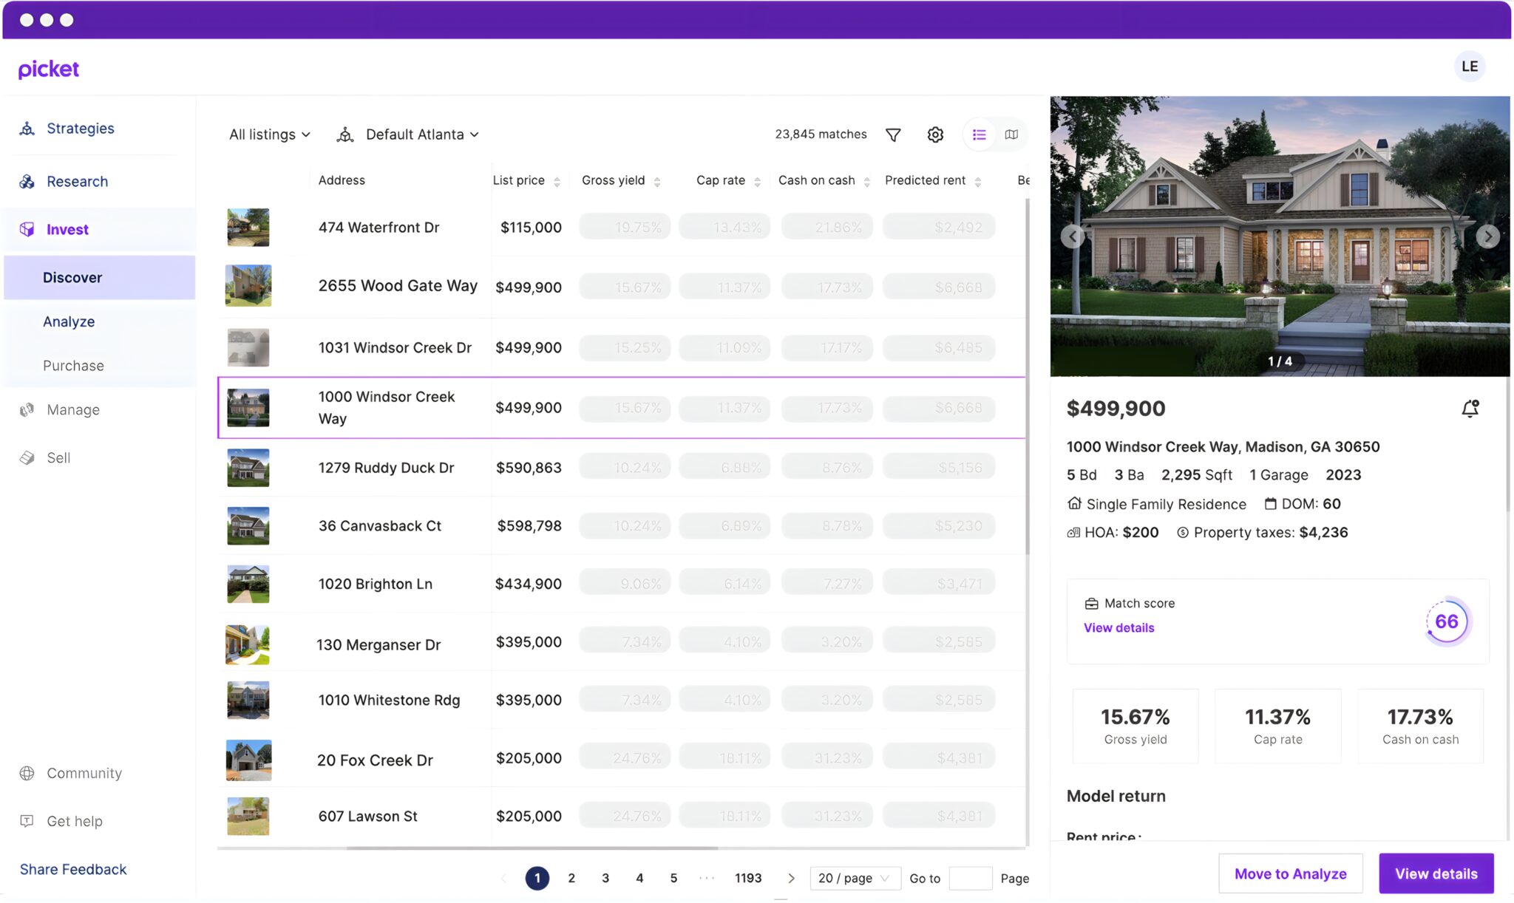Set a price alert with the bell icon
1514x903 pixels.
1470,409
